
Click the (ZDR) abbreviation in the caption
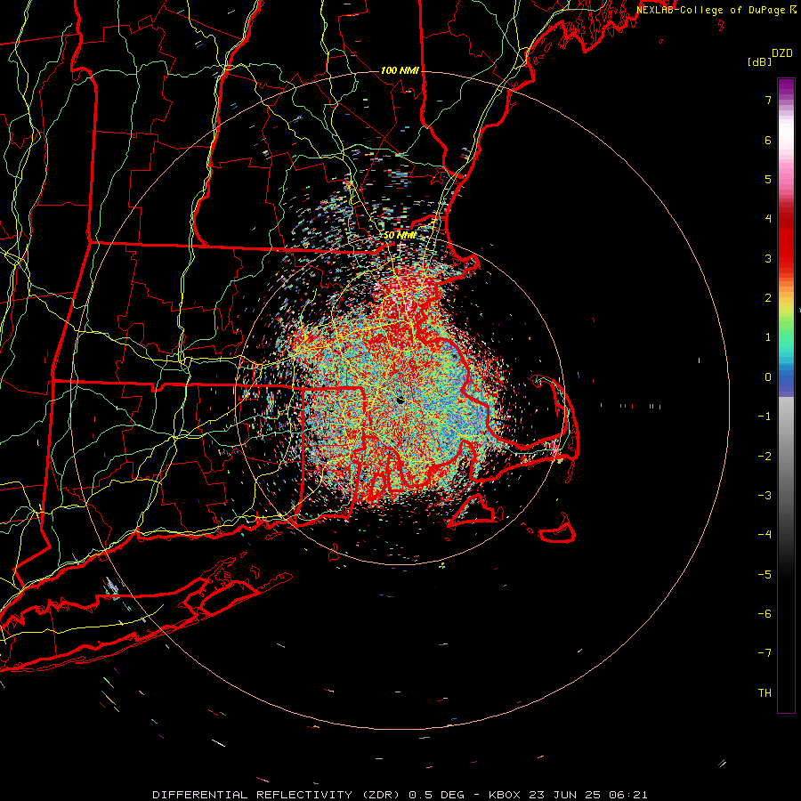click(382, 795)
